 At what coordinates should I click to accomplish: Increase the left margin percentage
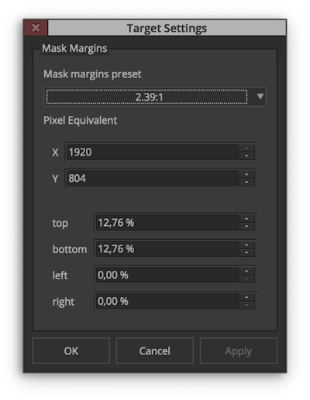click(x=246, y=272)
